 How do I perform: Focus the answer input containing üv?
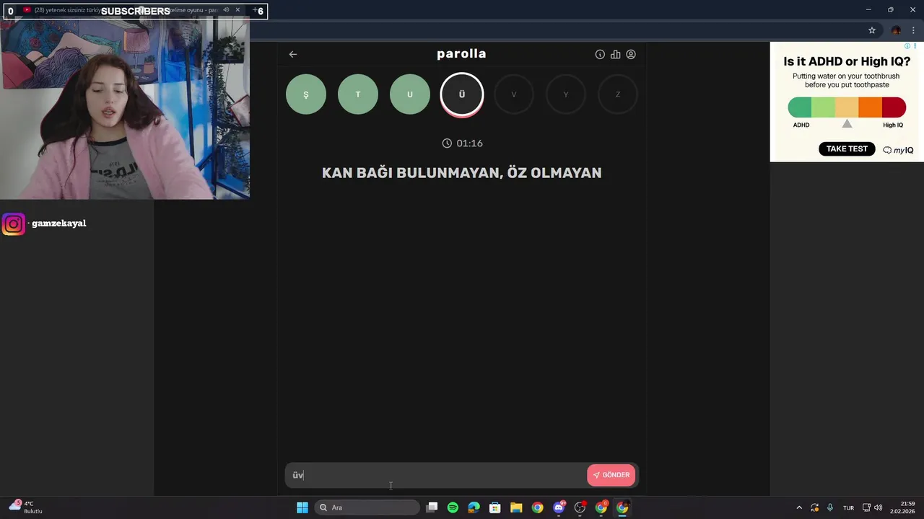pos(437,475)
